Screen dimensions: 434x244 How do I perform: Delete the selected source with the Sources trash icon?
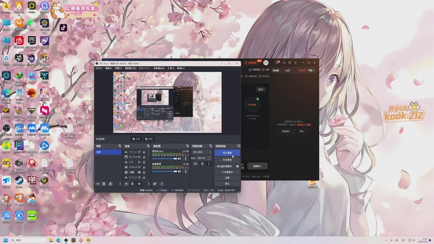[132, 184]
